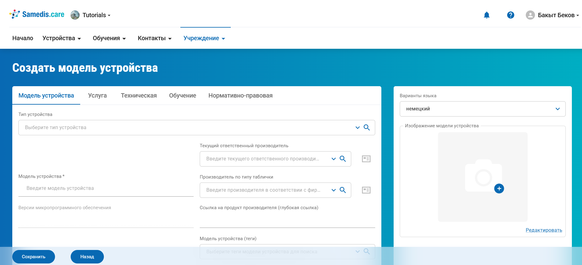582x265 pixels.
Task: Open contact card icon beside current manufacturer
Action: pyautogui.click(x=366, y=159)
